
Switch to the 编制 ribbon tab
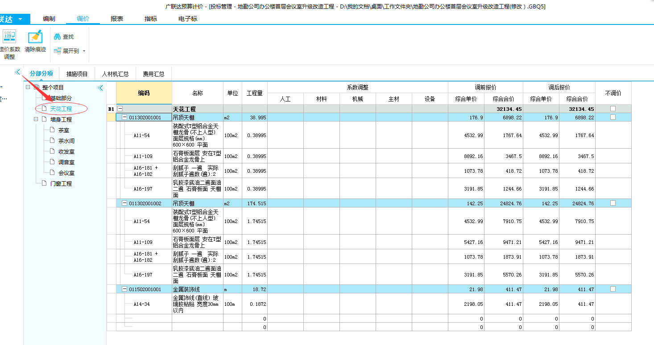tap(49, 19)
